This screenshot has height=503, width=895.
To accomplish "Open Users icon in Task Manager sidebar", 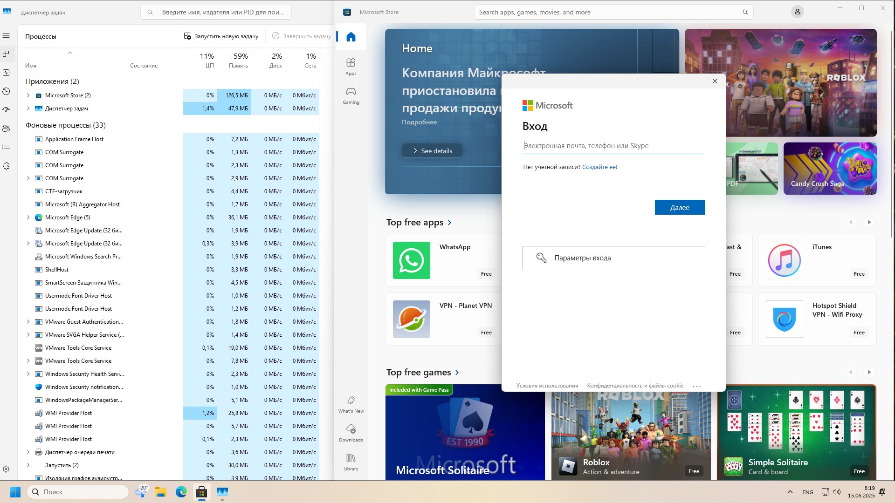I will point(6,129).
